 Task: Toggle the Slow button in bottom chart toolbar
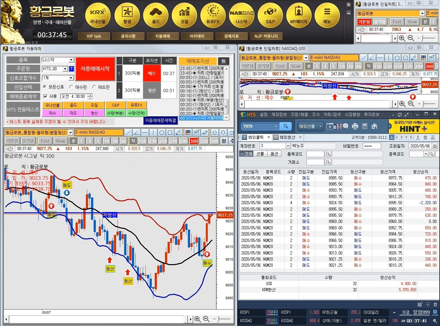tap(60, 141)
